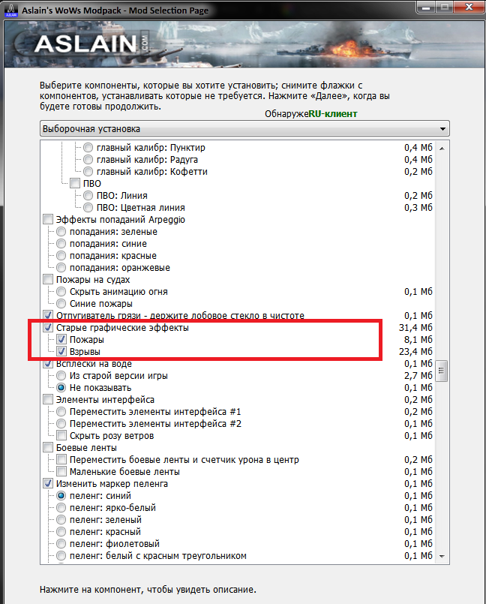Screen dimensions: 486x604
Task: Select radio главный калибр: Радуга
Action: point(88,160)
